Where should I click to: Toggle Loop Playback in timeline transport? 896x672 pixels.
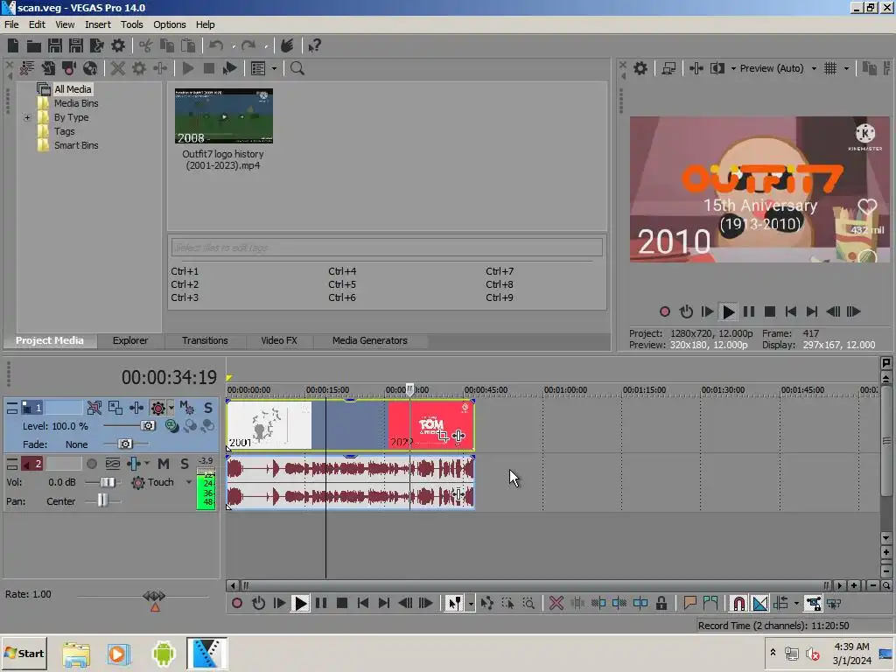coord(258,604)
